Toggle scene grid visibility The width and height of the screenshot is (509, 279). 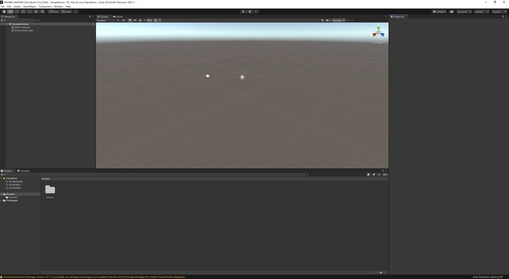click(155, 20)
